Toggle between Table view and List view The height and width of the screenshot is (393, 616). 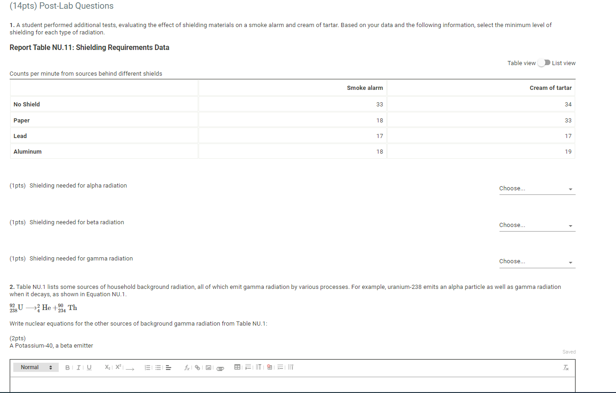(x=544, y=63)
